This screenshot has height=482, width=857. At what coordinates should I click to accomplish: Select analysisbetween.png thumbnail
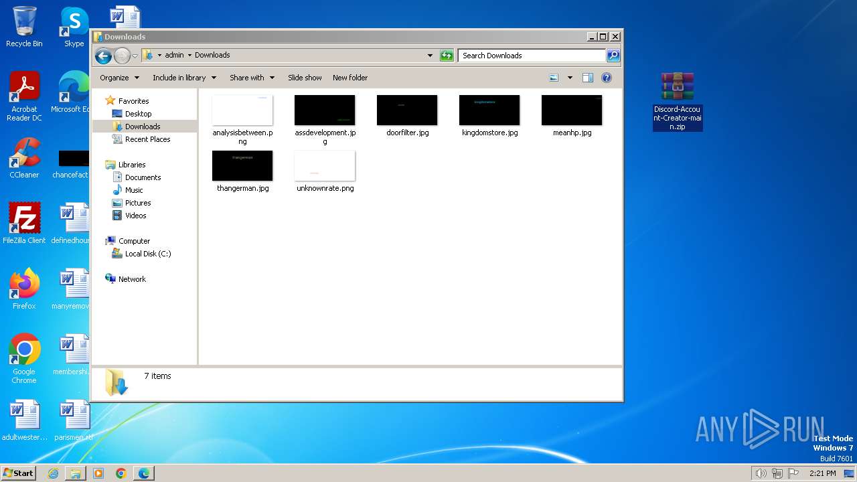242,110
